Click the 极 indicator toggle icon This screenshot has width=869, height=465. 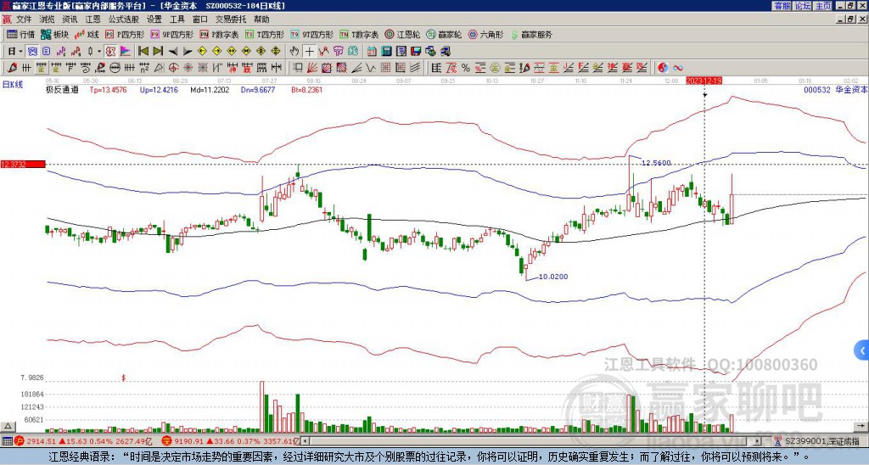click(111, 52)
